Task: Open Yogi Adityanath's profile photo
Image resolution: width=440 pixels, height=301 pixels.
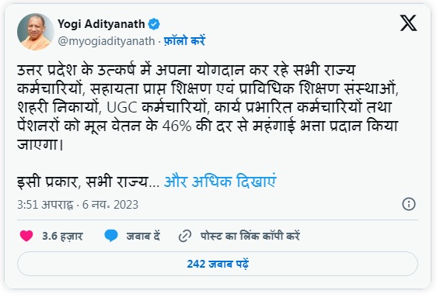Action: click(x=36, y=32)
